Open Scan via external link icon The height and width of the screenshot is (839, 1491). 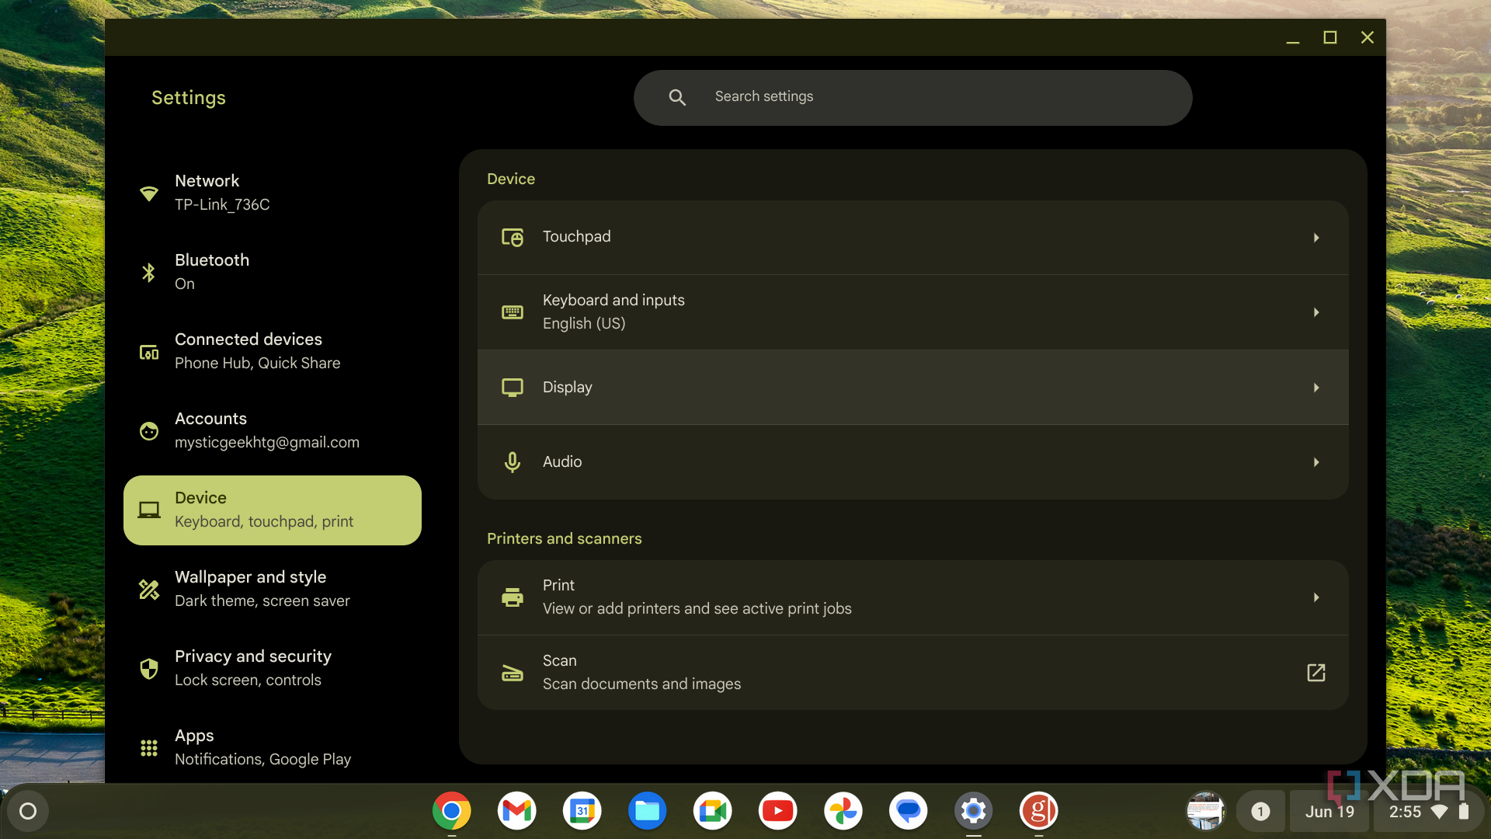1316,673
